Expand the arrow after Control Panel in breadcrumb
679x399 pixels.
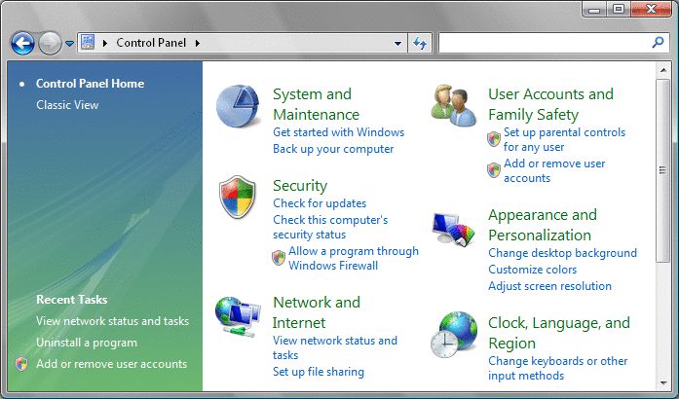coord(198,43)
